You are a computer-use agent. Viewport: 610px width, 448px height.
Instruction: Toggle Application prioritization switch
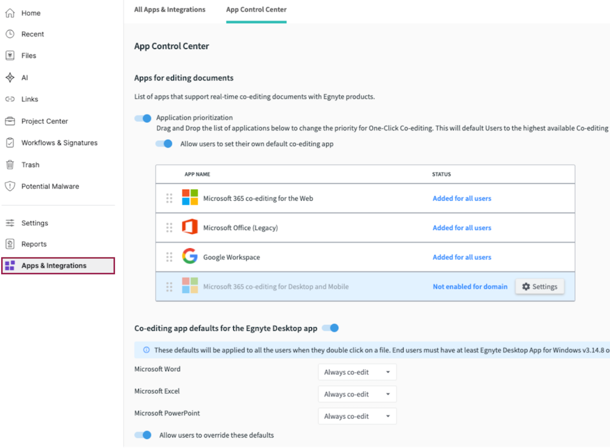click(143, 118)
